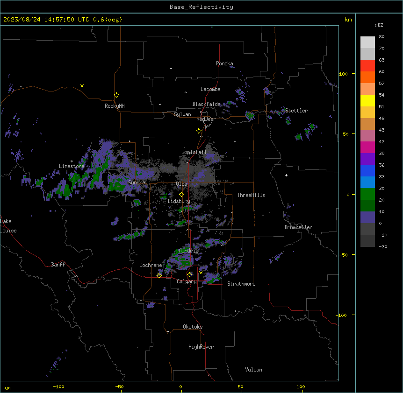The width and height of the screenshot is (403, 393).
Task: Click the yellow diamond marker south of RedDeer
Action: tap(199, 131)
